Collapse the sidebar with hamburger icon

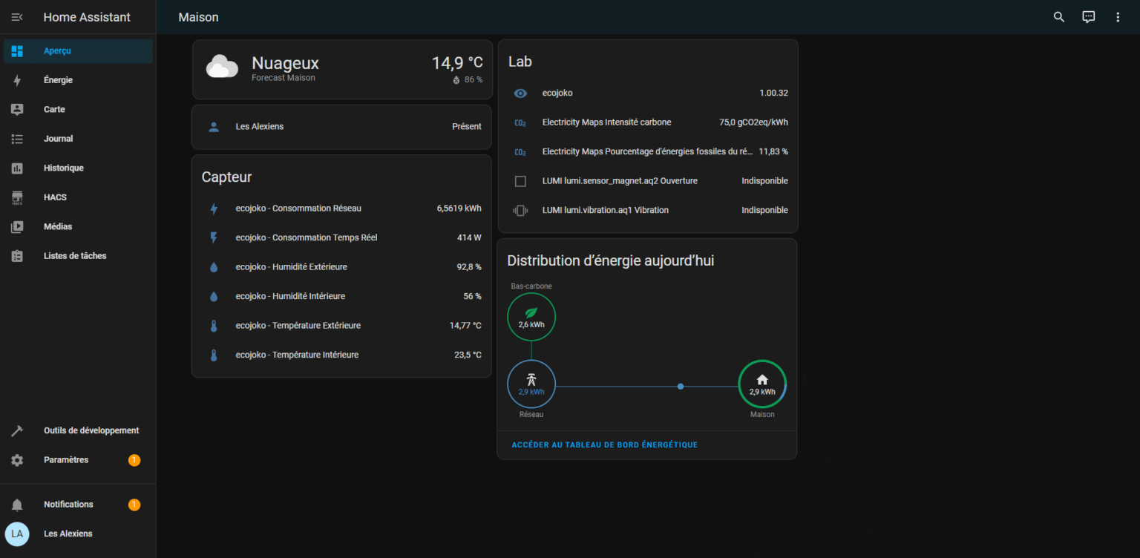[17, 17]
